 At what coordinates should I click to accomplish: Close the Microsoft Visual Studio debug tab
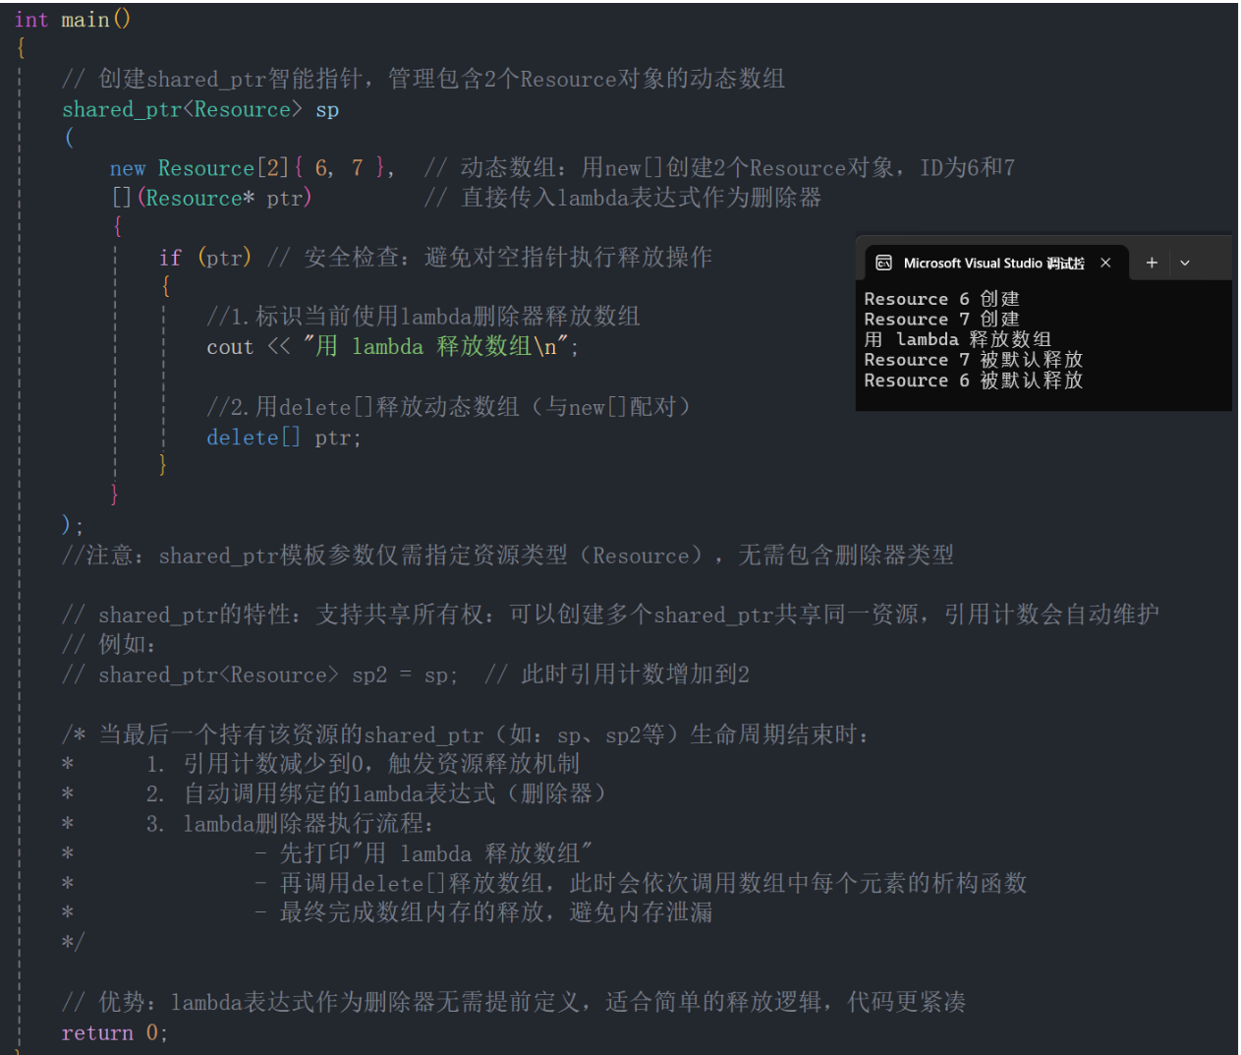click(x=1105, y=263)
